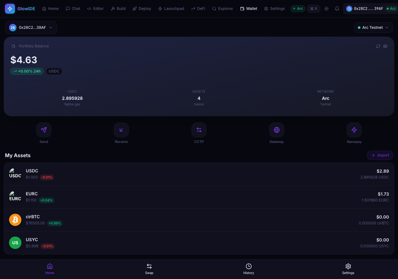This screenshot has width=398, height=279.
Task: Click the GlowIDE lightning logo icon
Action: click(10, 9)
